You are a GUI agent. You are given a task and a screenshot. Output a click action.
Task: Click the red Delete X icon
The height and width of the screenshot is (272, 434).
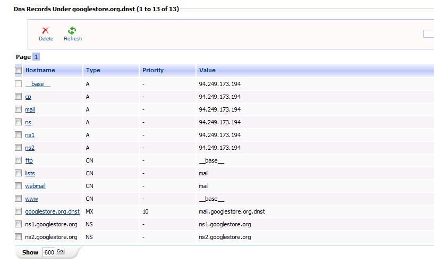coord(45,30)
